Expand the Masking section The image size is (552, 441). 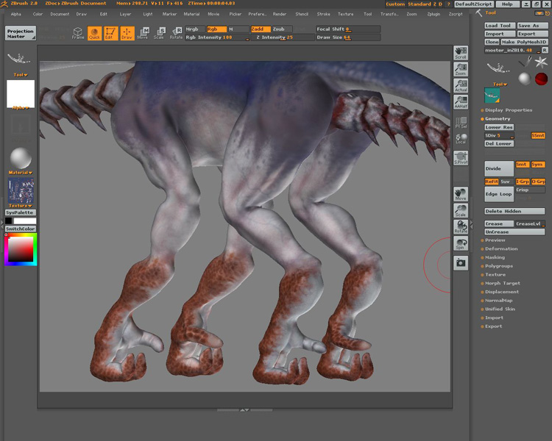(495, 257)
